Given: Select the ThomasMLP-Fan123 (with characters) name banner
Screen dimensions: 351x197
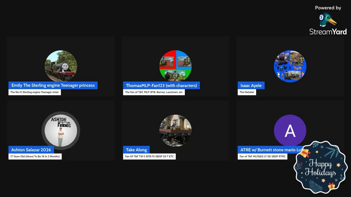Looking at the screenshot, I should (162, 85).
